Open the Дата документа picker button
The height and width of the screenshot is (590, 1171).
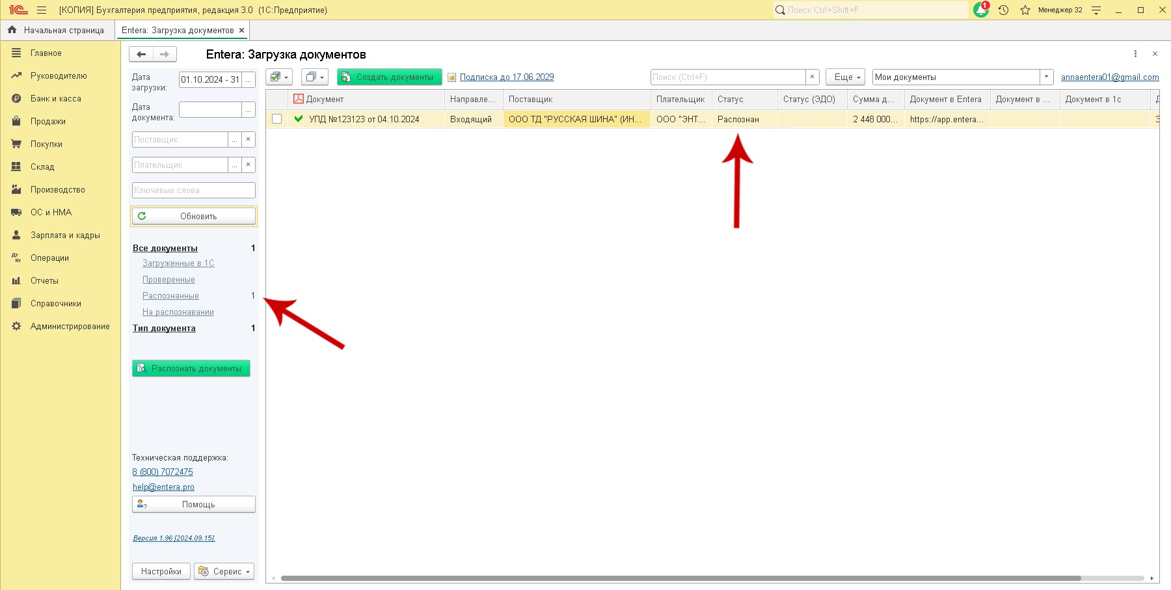[x=249, y=109]
